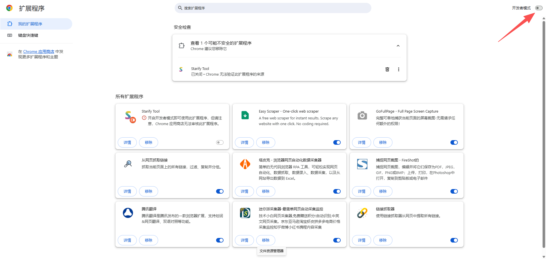Image resolution: width=546 pixels, height=259 pixels.
Task: Disable the 从网页抓取链接 extension toggle
Action: point(220,191)
